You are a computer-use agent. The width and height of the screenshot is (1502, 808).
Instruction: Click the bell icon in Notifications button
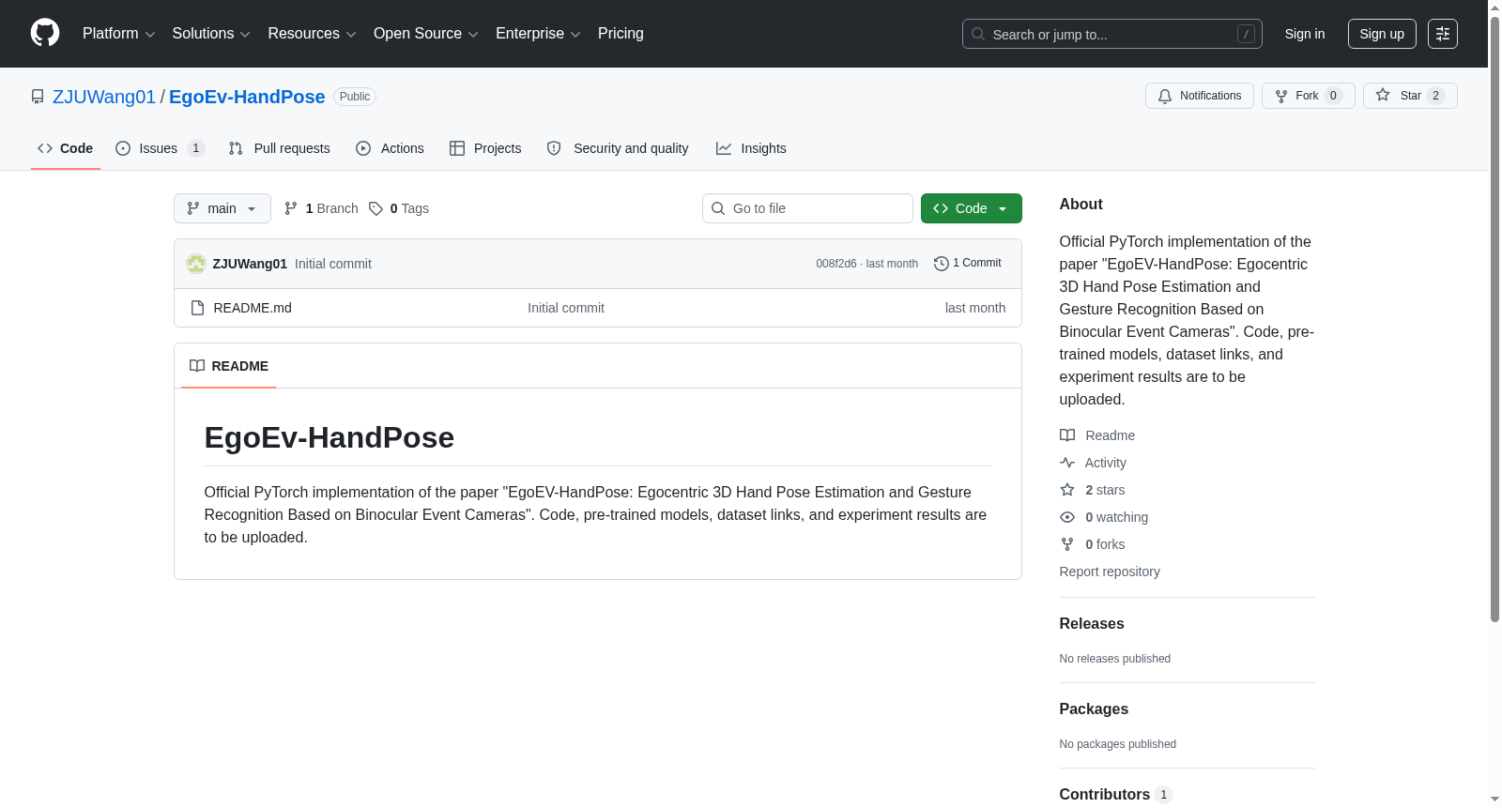pyautogui.click(x=1165, y=96)
